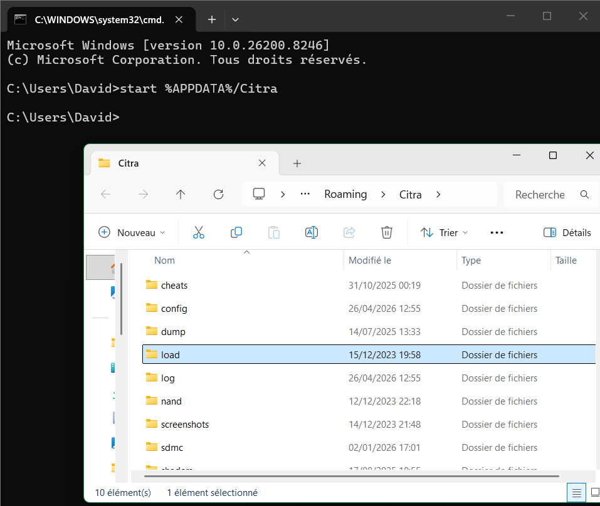Screen dimensions: 600x506
Task: Expand the chevron after PC icon in address bar
Action: (x=283, y=195)
